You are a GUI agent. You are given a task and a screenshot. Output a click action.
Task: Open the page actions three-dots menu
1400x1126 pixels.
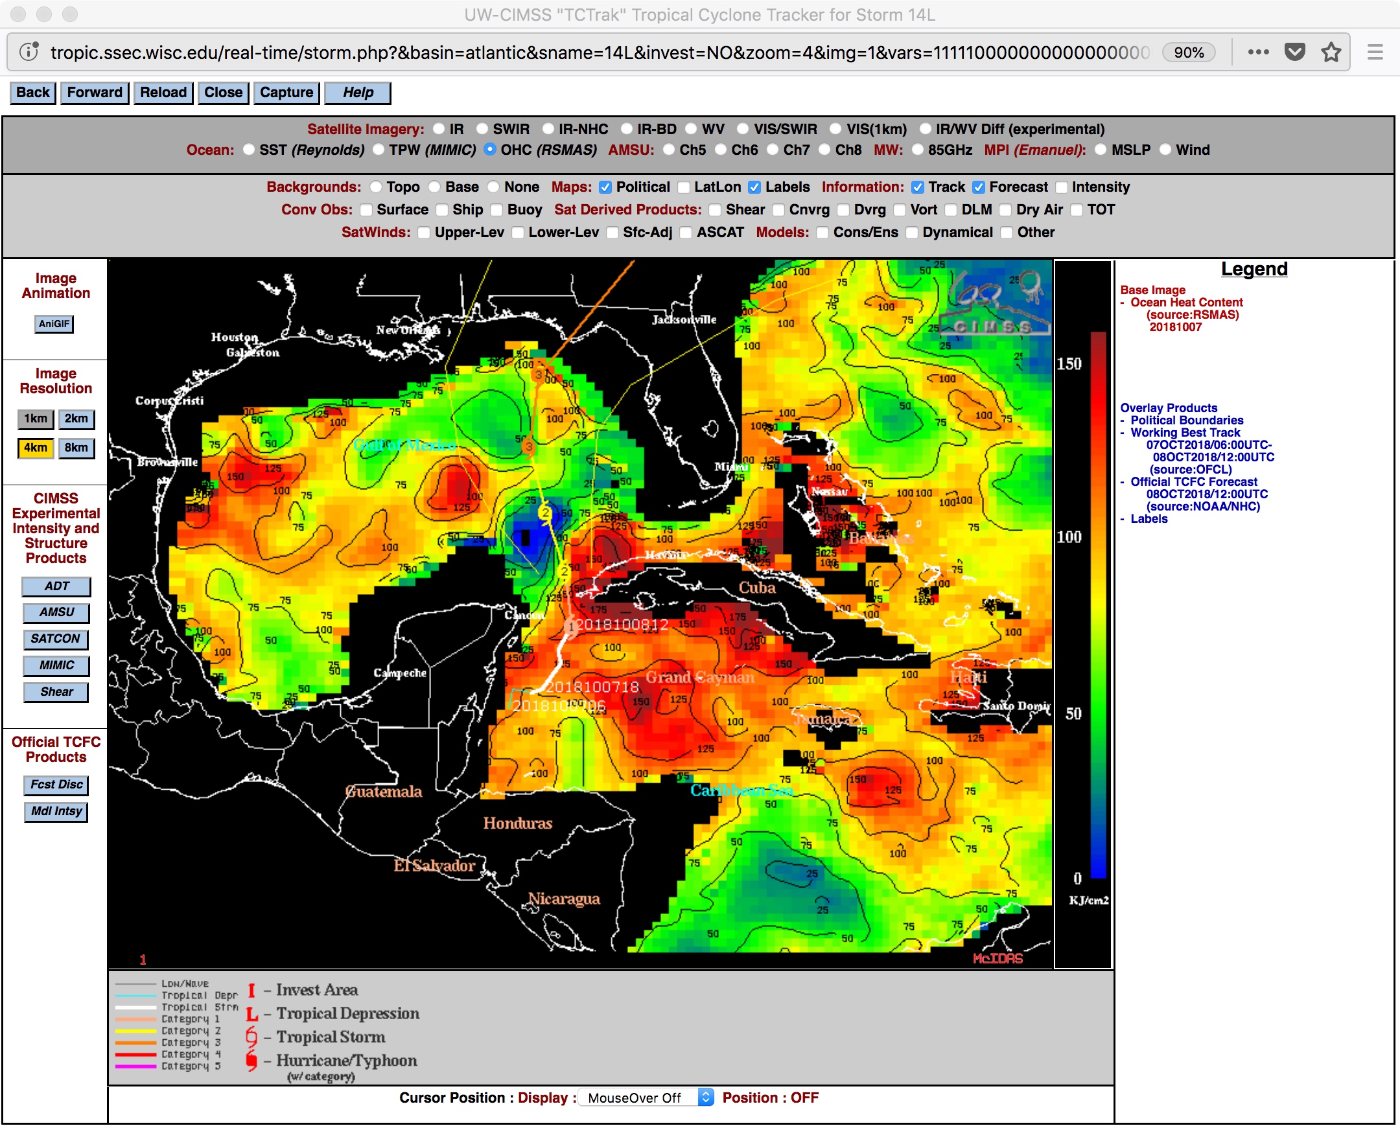point(1258,52)
